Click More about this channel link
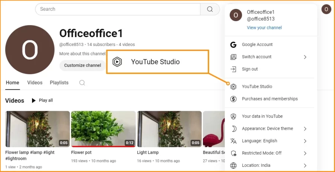335x172 pixels. [82, 54]
